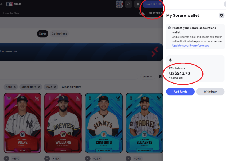Image resolution: width=226 pixels, height=161 pixels.
Task: Click the info icon in security notice
Action: tap(169, 28)
